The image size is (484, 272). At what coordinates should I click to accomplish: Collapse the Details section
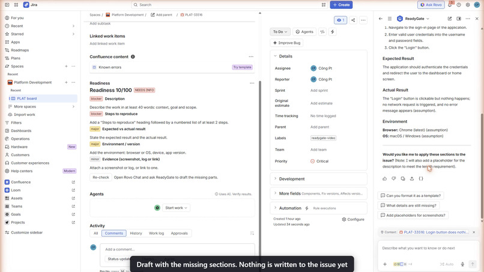pos(276,56)
